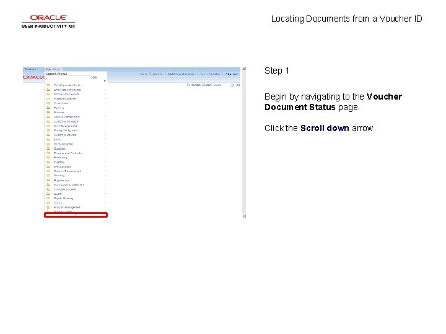The height and width of the screenshot is (334, 446).
Task: Click the folder icon for Customer Returns
Action: (48, 135)
